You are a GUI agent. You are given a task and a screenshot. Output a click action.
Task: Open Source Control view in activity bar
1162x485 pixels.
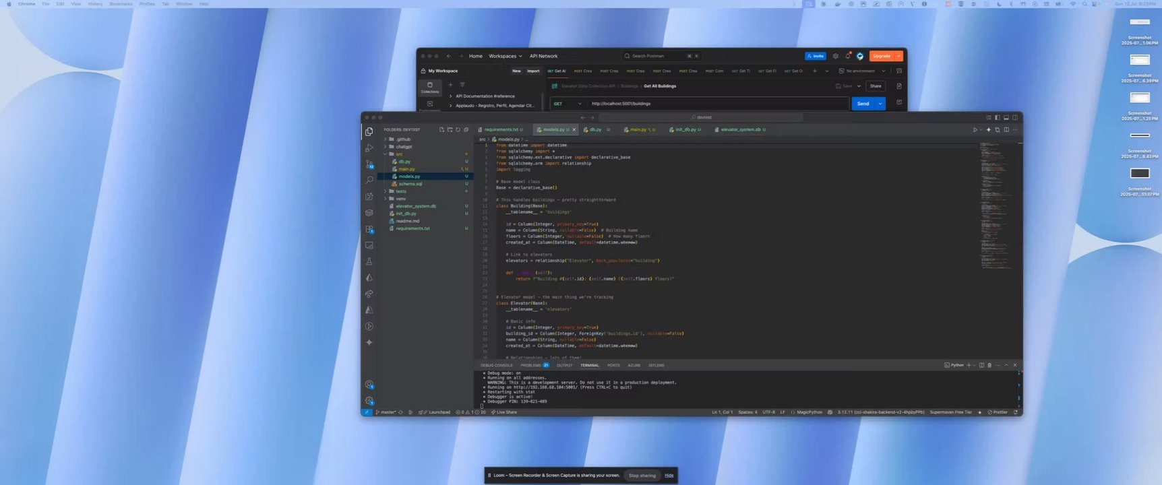369,164
